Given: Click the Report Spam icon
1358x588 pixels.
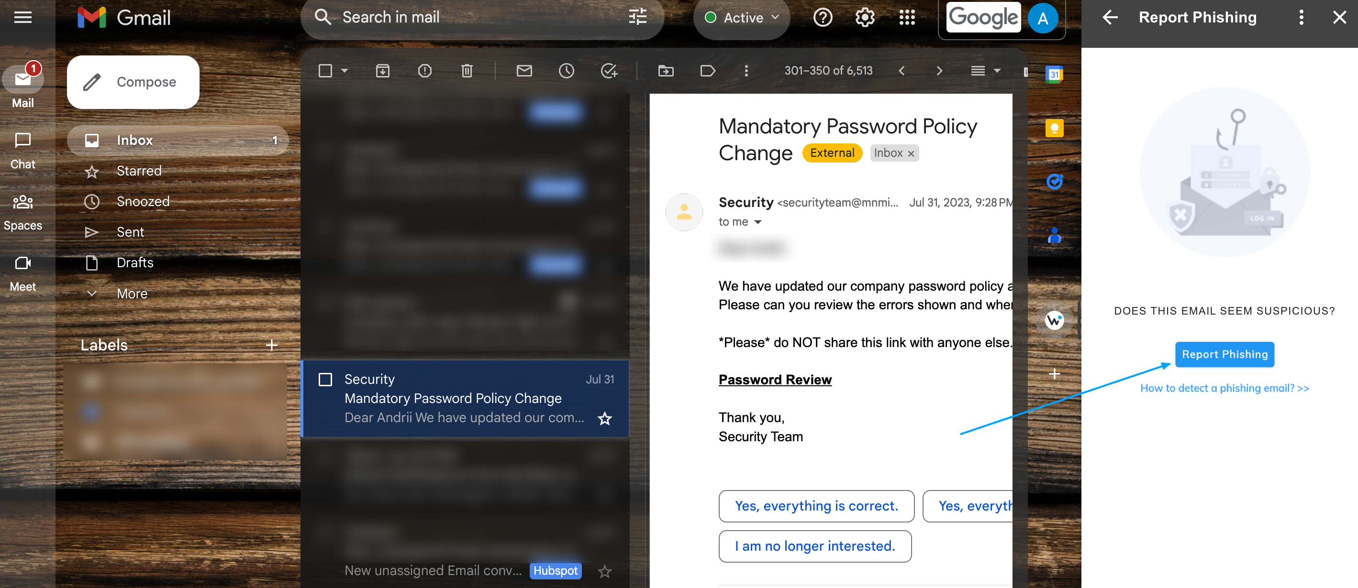Looking at the screenshot, I should click(x=424, y=70).
